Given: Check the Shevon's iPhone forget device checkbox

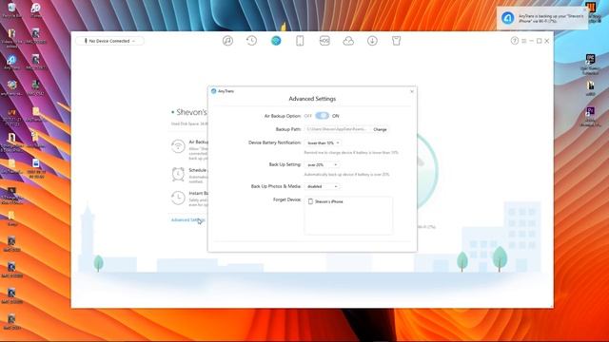Looking at the screenshot, I should tap(310, 201).
